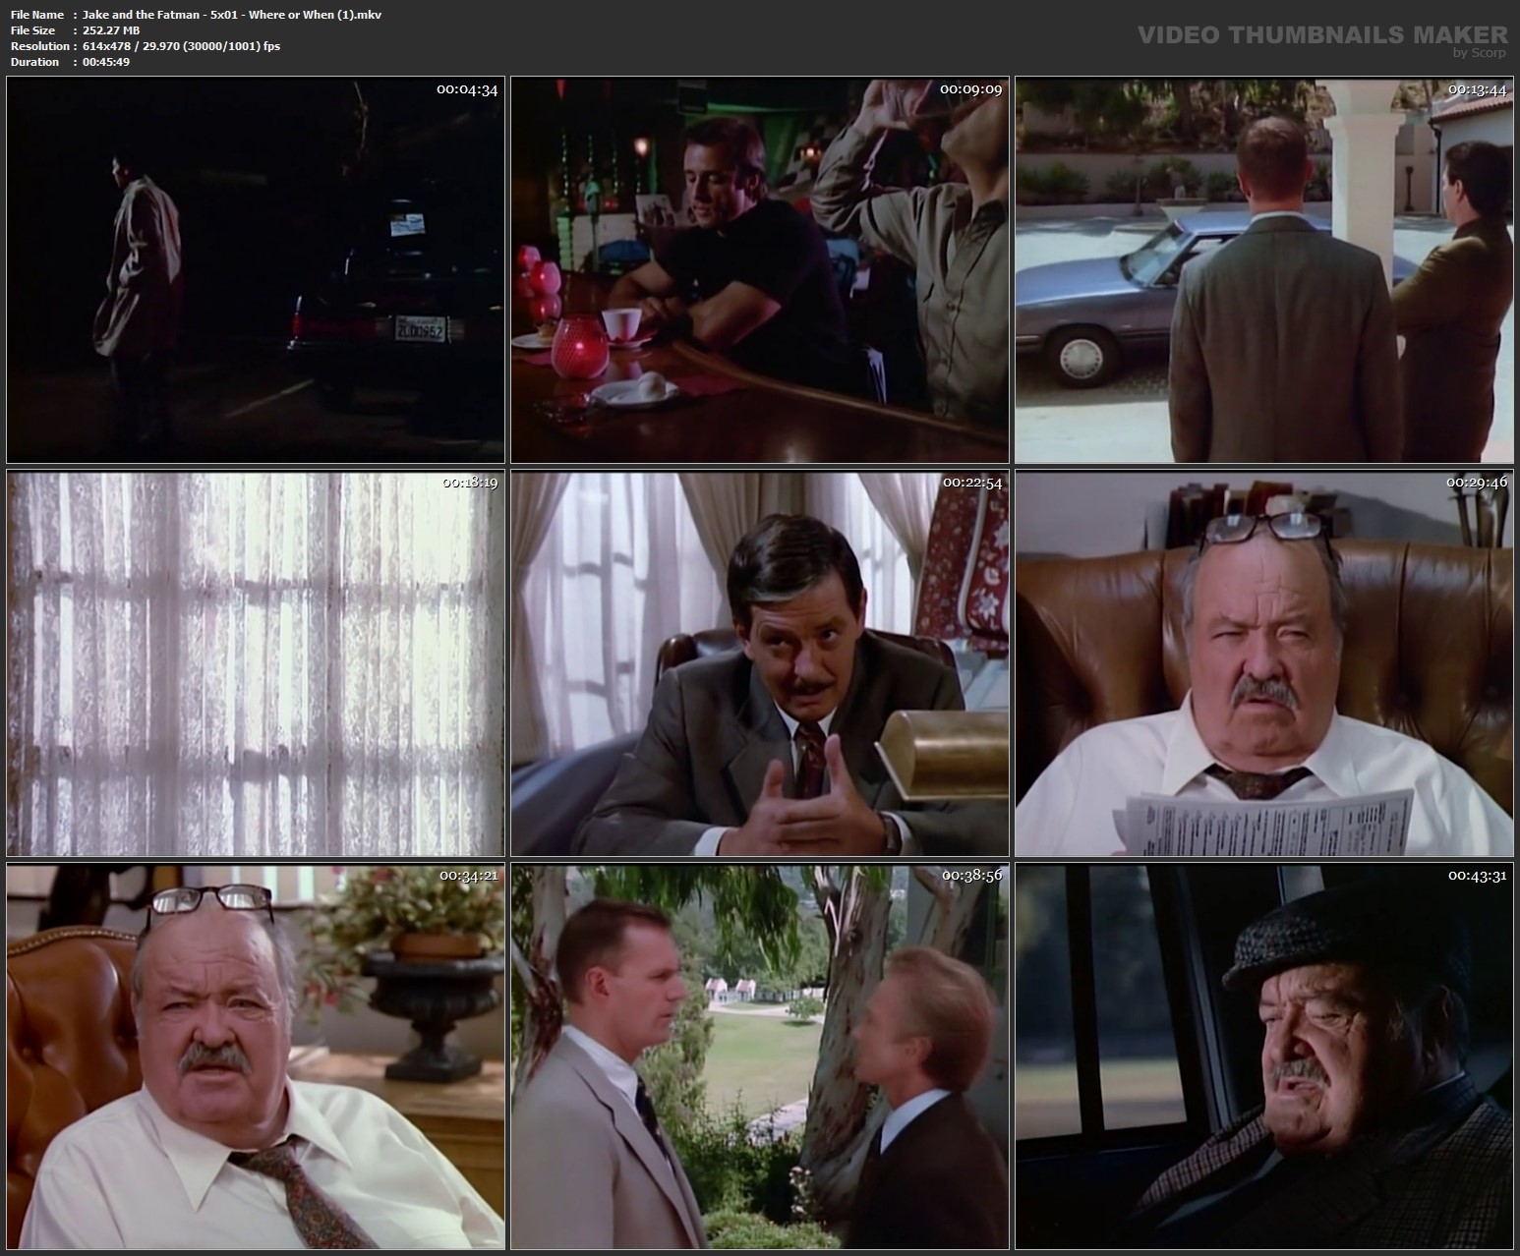This screenshot has width=1520, height=1256.
Task: Click the timestamp label 00:43:31
Action: pos(1477,876)
